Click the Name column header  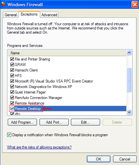point(67,53)
